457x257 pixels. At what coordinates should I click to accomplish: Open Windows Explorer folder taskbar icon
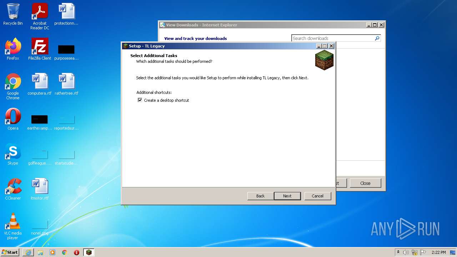tap(40, 252)
